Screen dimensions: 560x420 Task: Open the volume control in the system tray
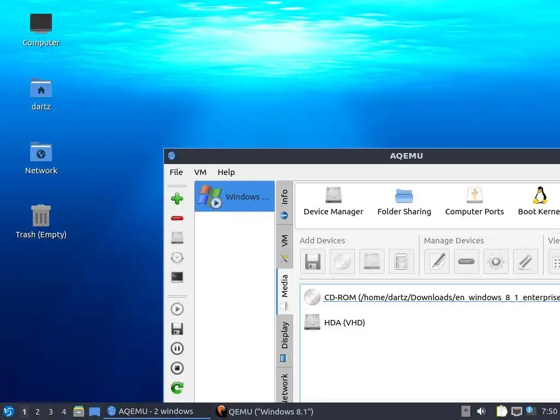[x=481, y=411]
